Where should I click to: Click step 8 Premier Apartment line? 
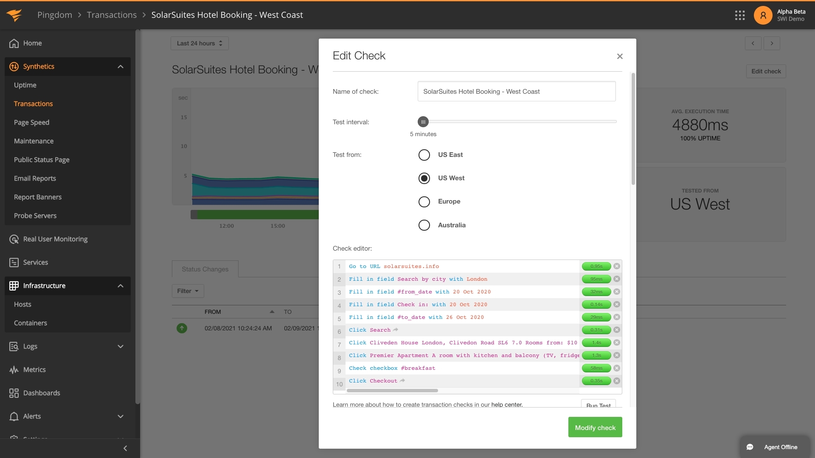pyautogui.click(x=463, y=355)
